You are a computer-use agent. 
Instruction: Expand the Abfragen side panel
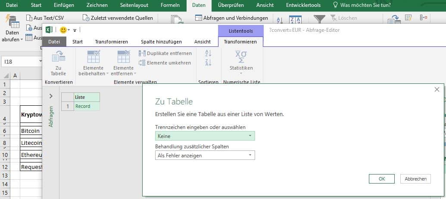51,96
